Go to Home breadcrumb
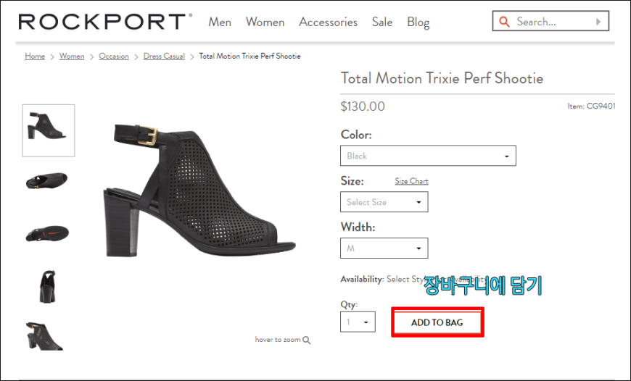The height and width of the screenshot is (381, 631). pos(35,56)
